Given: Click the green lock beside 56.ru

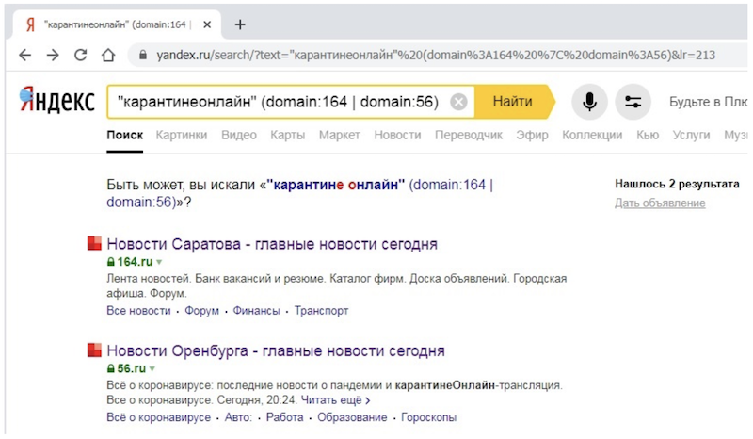Looking at the screenshot, I should pos(110,368).
